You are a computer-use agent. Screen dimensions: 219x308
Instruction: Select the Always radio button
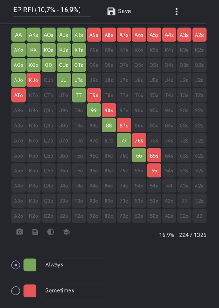coord(16,265)
